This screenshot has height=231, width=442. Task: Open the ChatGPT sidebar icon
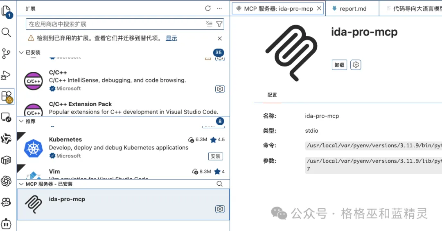tap(6, 181)
